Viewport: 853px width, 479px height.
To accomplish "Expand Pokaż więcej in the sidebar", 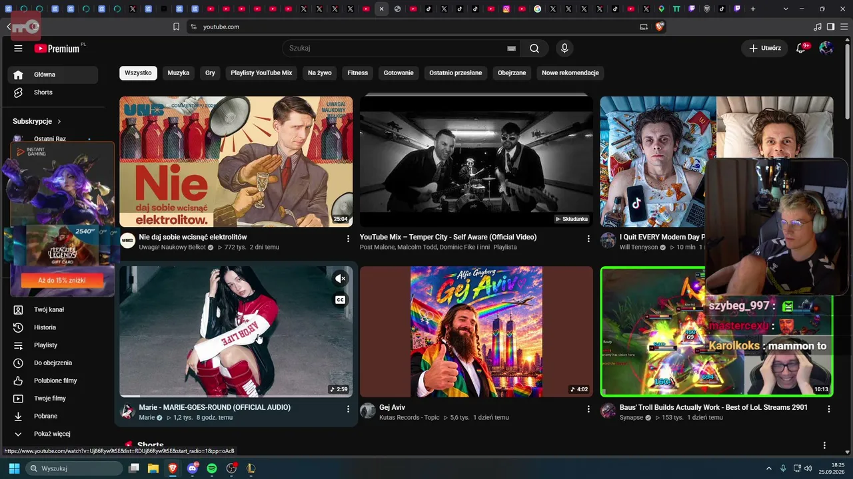I will (x=53, y=434).
